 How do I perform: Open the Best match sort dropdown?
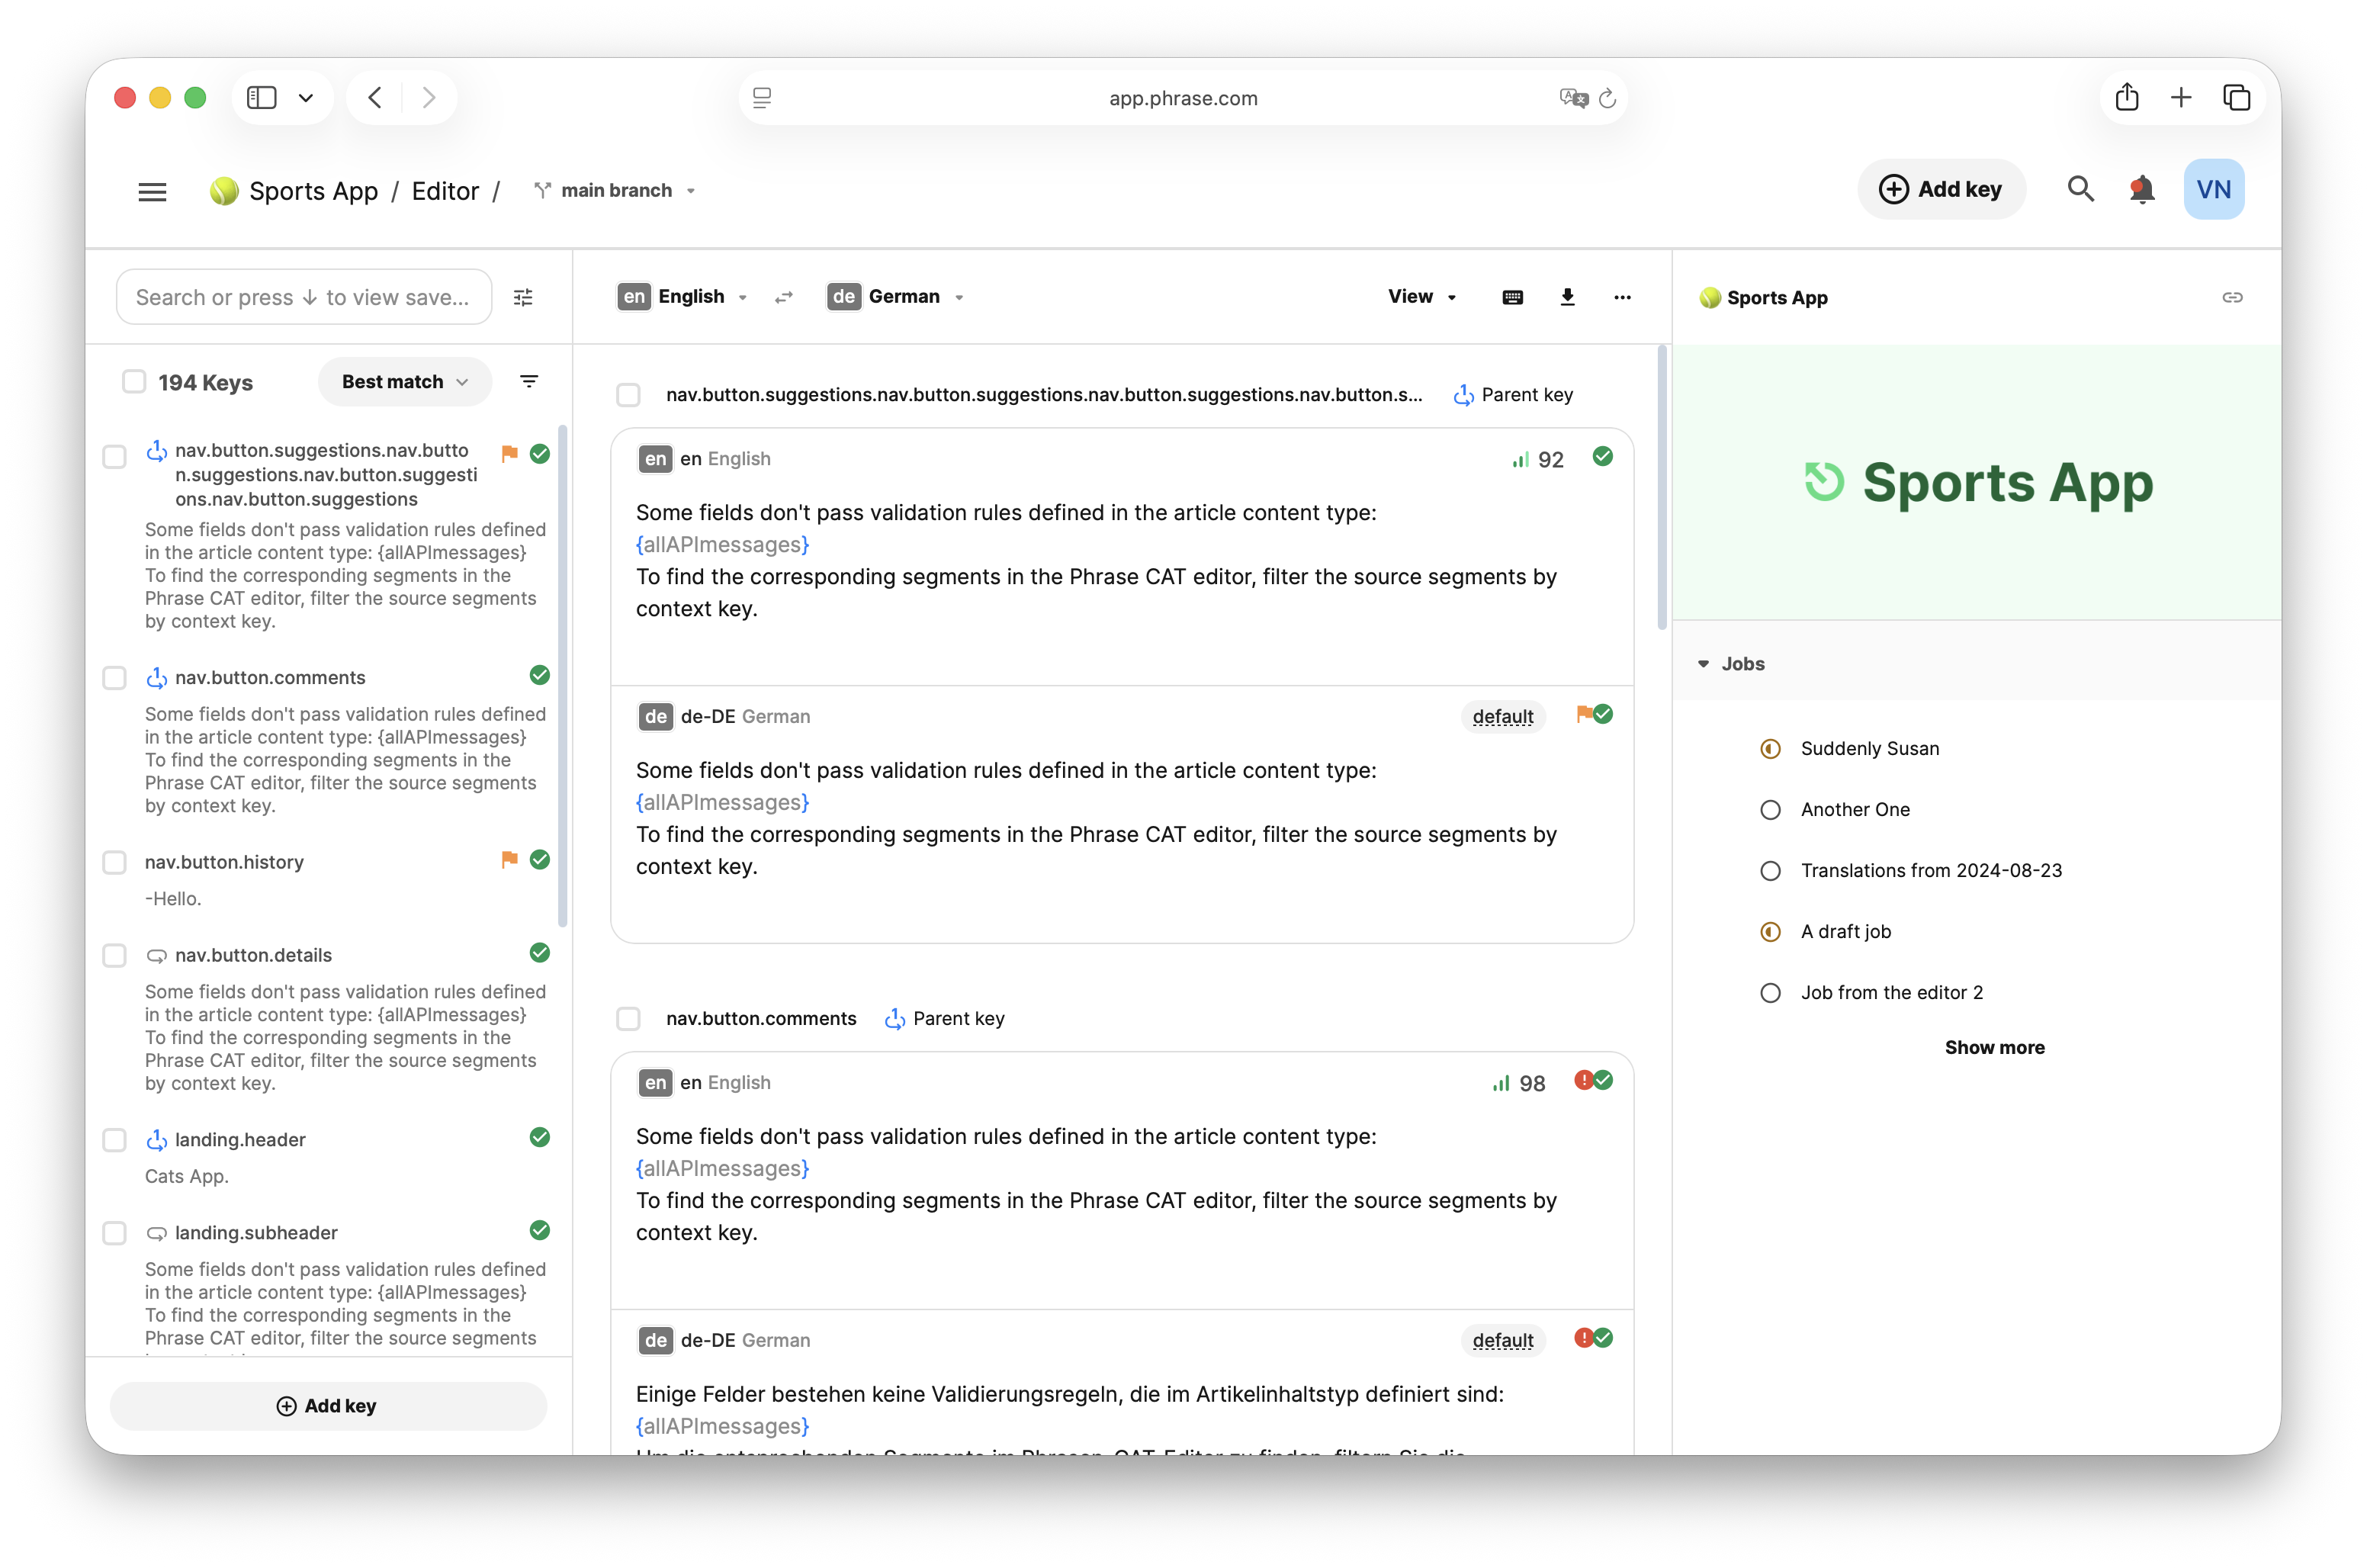coord(405,382)
